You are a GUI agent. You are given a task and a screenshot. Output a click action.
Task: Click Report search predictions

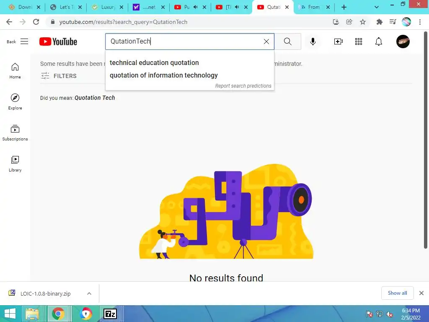[x=243, y=86]
